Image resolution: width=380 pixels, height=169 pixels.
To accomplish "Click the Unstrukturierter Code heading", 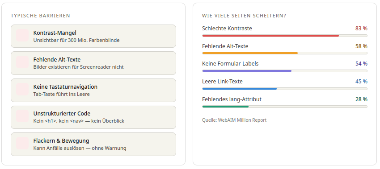I will point(62,113).
